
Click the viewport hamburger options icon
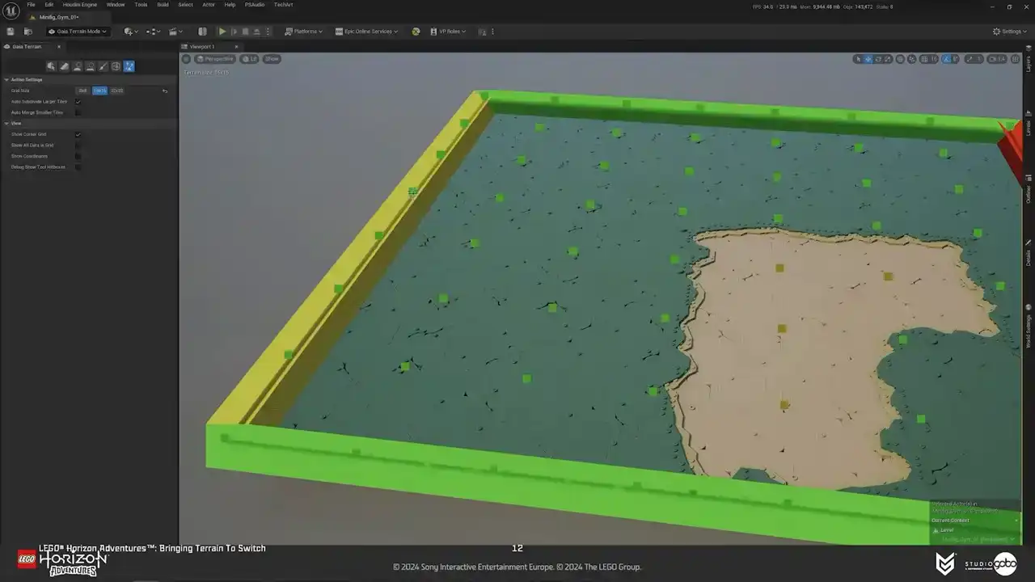(186, 59)
